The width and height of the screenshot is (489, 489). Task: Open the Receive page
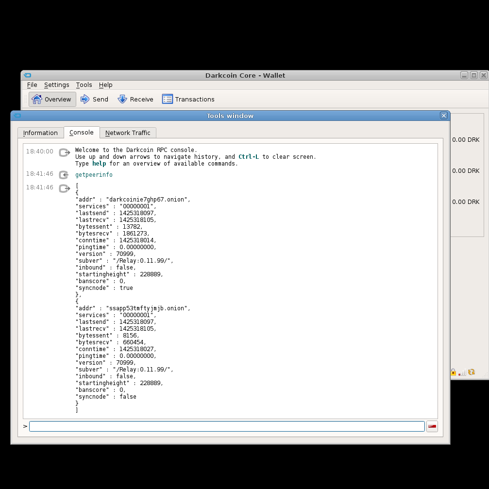point(135,99)
